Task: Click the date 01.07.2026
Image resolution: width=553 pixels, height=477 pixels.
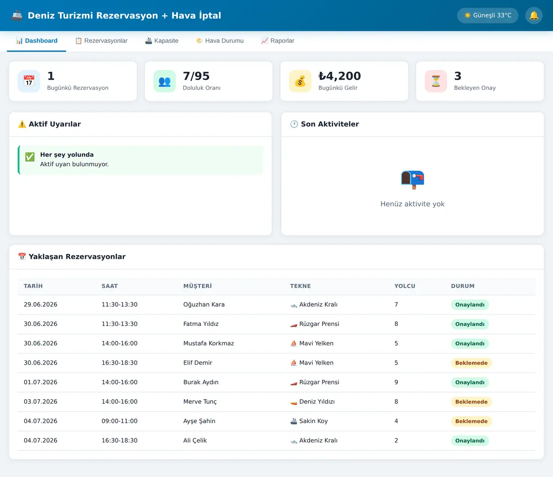Action: click(x=41, y=382)
